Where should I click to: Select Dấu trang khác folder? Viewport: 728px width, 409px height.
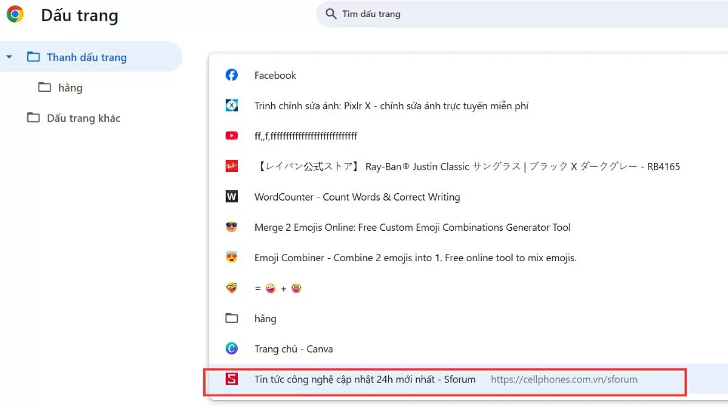[83, 118]
